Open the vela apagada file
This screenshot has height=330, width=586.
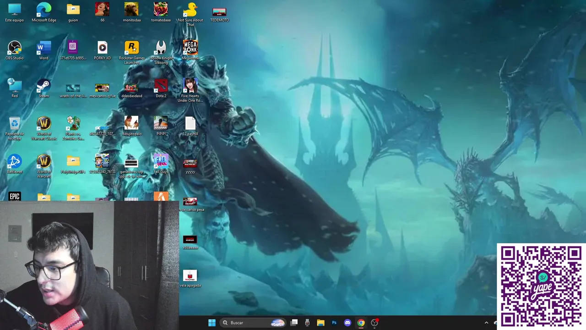190,278
